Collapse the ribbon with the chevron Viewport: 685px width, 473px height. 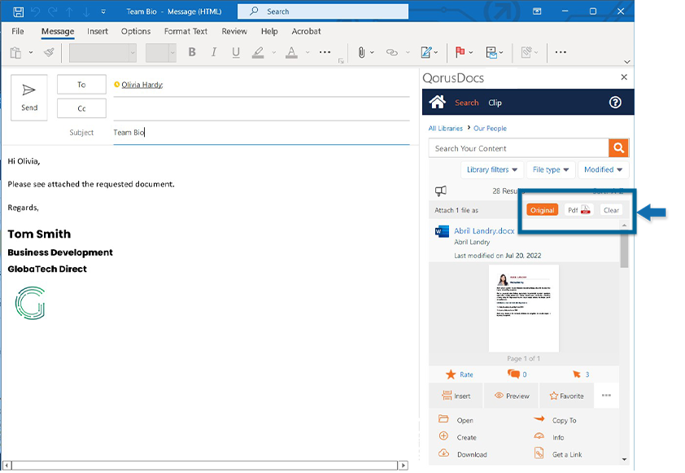coord(627,62)
